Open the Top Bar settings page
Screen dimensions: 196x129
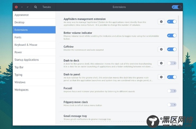[x=34, y=67]
